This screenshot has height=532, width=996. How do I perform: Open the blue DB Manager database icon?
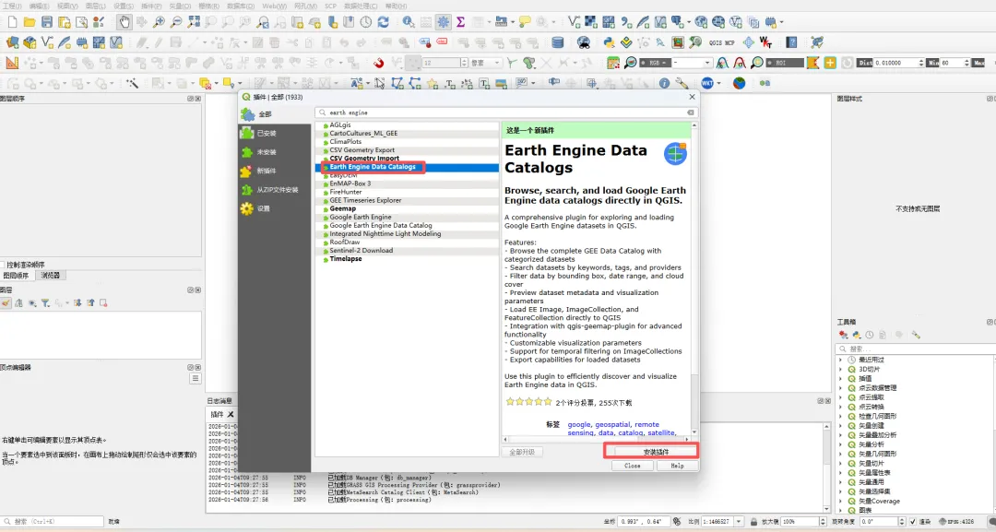(557, 42)
